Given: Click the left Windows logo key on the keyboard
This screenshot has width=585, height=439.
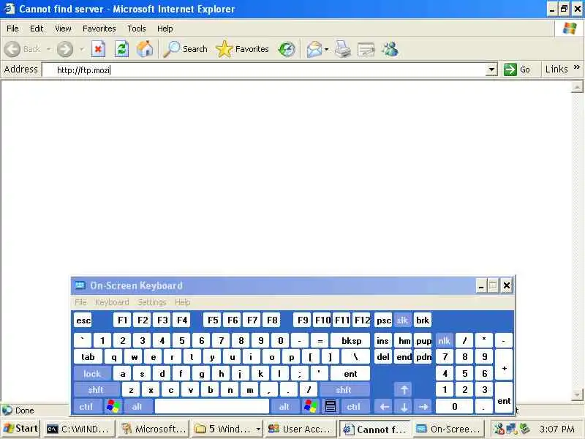Looking at the screenshot, I should click(113, 406).
